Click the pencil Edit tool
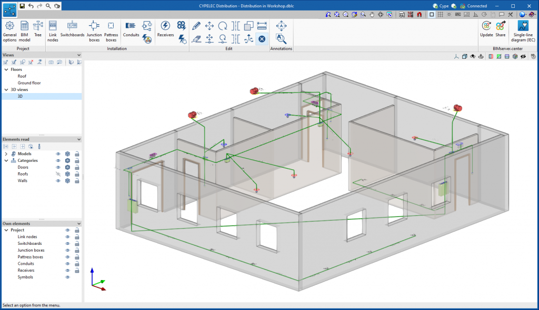Image resolution: width=539 pixels, height=310 pixels. 196,26
